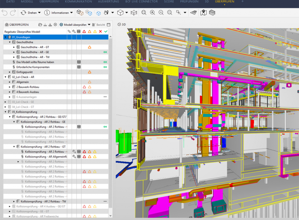Screen dimensions: 299x220
Task: Switch to the BCF LIVE CONNECTOR tab
Action: tap(141, 2)
